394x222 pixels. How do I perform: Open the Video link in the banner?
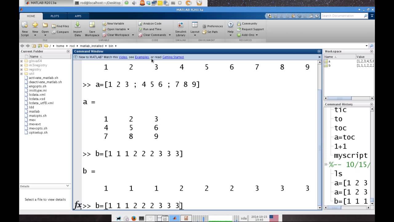[x=123, y=57]
